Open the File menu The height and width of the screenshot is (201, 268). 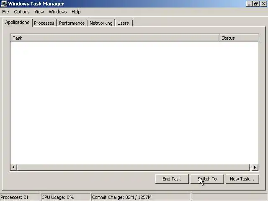click(5, 12)
